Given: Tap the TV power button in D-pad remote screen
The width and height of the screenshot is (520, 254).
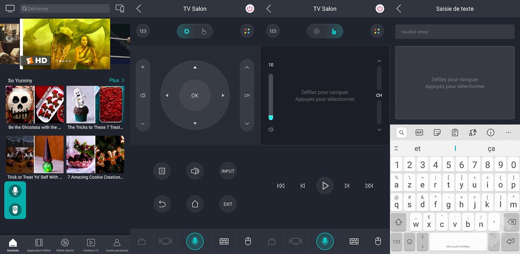Looking at the screenshot, I should click(x=250, y=9).
